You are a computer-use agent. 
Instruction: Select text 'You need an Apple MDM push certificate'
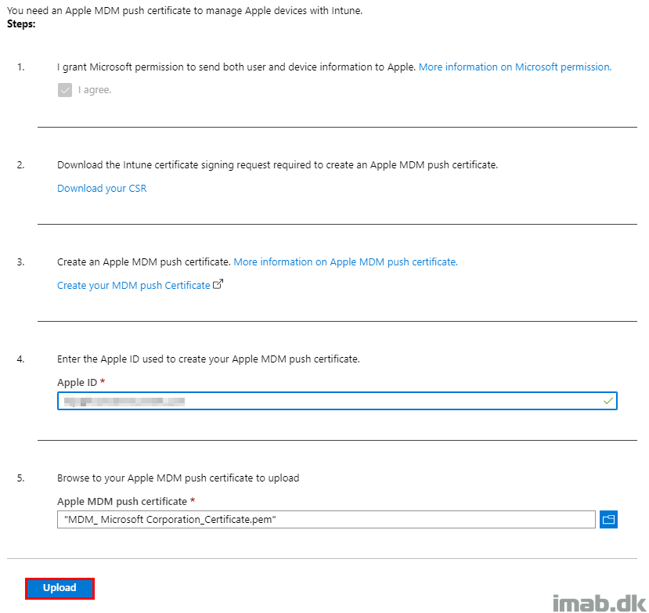point(99,11)
